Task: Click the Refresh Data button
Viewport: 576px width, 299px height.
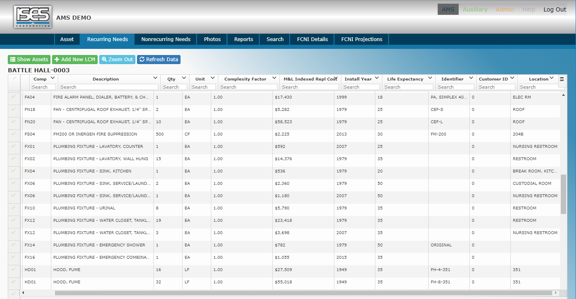Action: (x=159, y=60)
